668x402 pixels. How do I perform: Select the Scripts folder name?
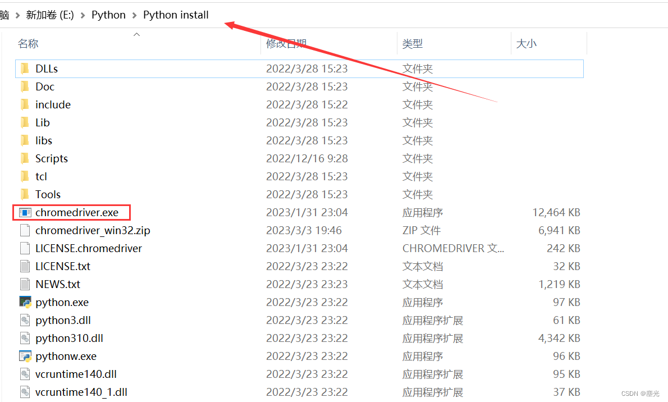(x=52, y=158)
